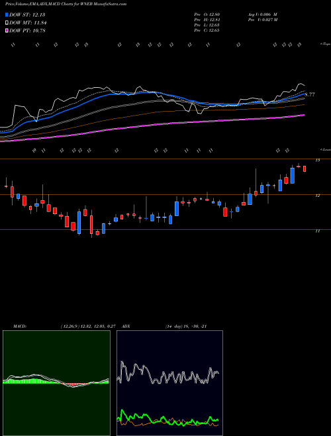Click ADX values '(14 day) 18, +30, -21'

pos(186,326)
